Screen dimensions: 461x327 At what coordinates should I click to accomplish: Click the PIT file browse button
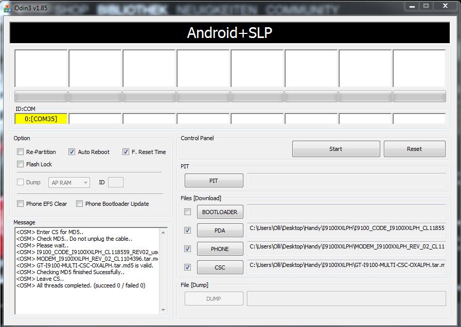[x=214, y=181]
